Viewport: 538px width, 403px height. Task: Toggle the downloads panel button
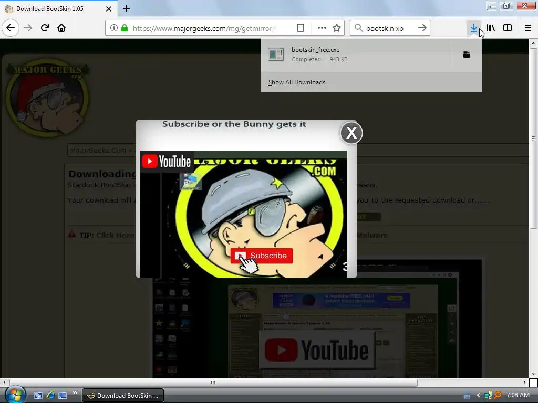474,28
